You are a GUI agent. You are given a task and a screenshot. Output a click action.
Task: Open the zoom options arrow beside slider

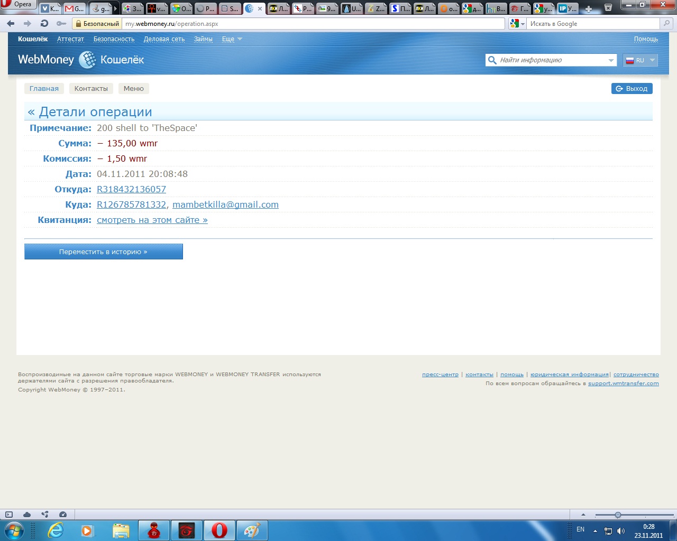(x=583, y=515)
